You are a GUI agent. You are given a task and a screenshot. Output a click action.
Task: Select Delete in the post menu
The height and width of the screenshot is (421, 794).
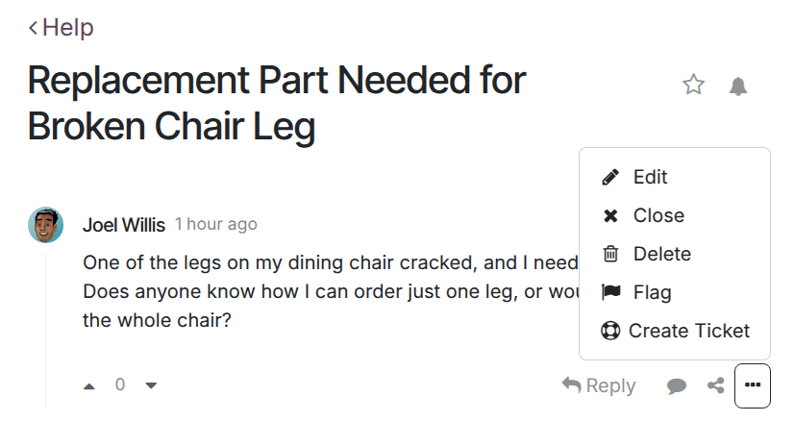click(x=661, y=255)
